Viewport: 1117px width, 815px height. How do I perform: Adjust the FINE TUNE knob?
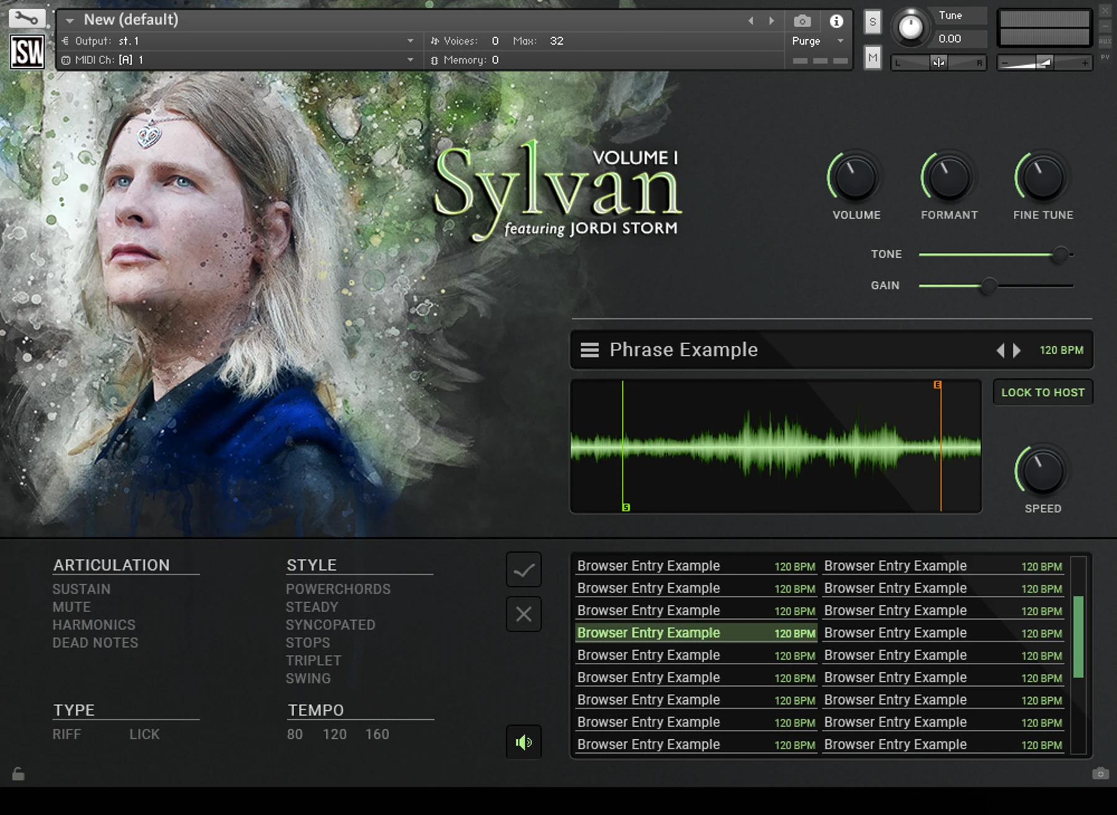pyautogui.click(x=1043, y=177)
